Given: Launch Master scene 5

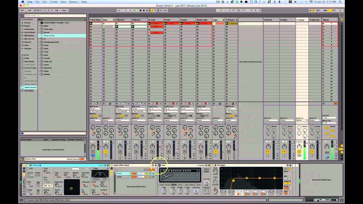Looking at the screenshot, I should click(x=323, y=36).
